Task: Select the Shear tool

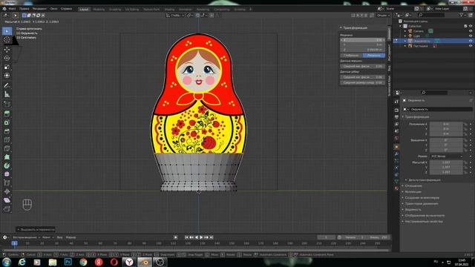Action: [7, 200]
